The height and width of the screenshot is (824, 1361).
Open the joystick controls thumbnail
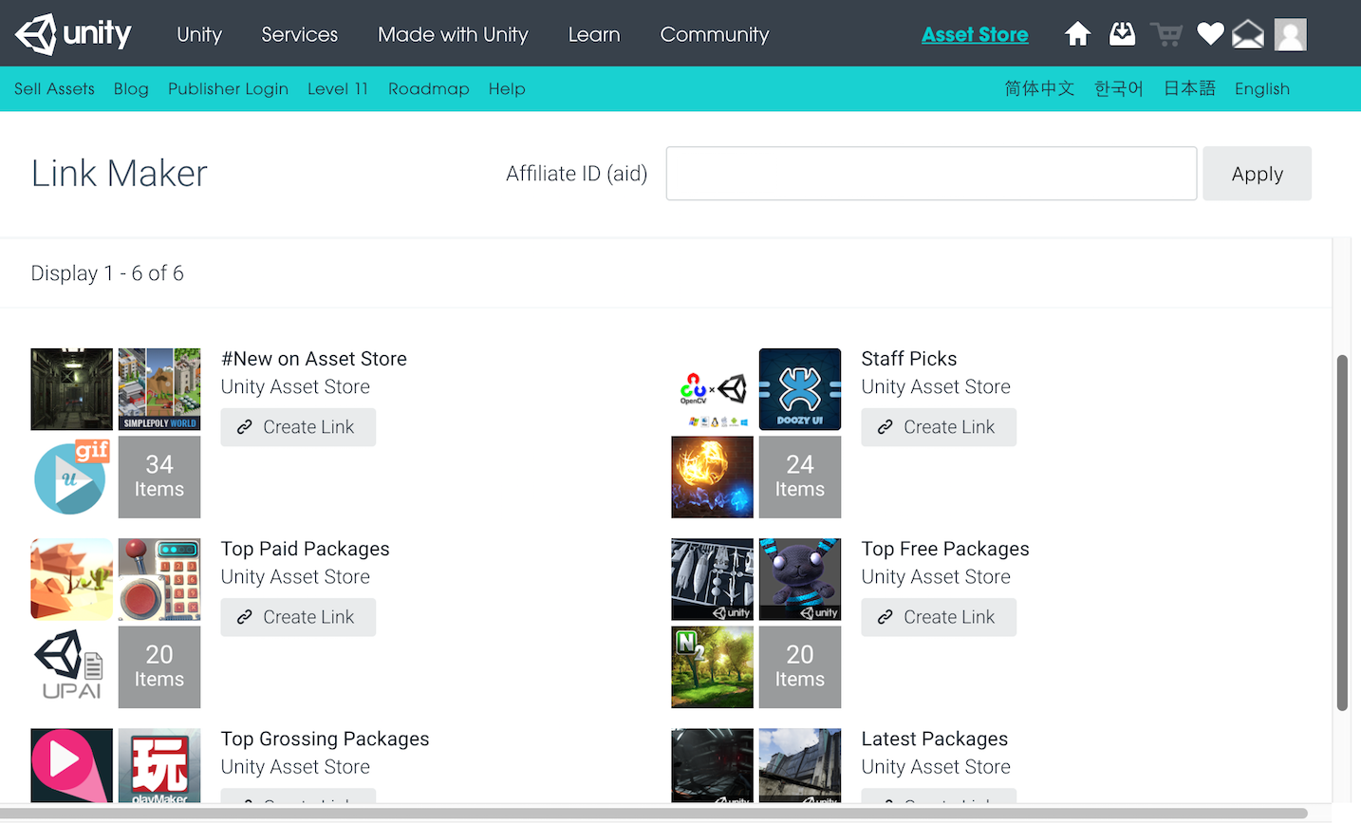[x=159, y=579]
